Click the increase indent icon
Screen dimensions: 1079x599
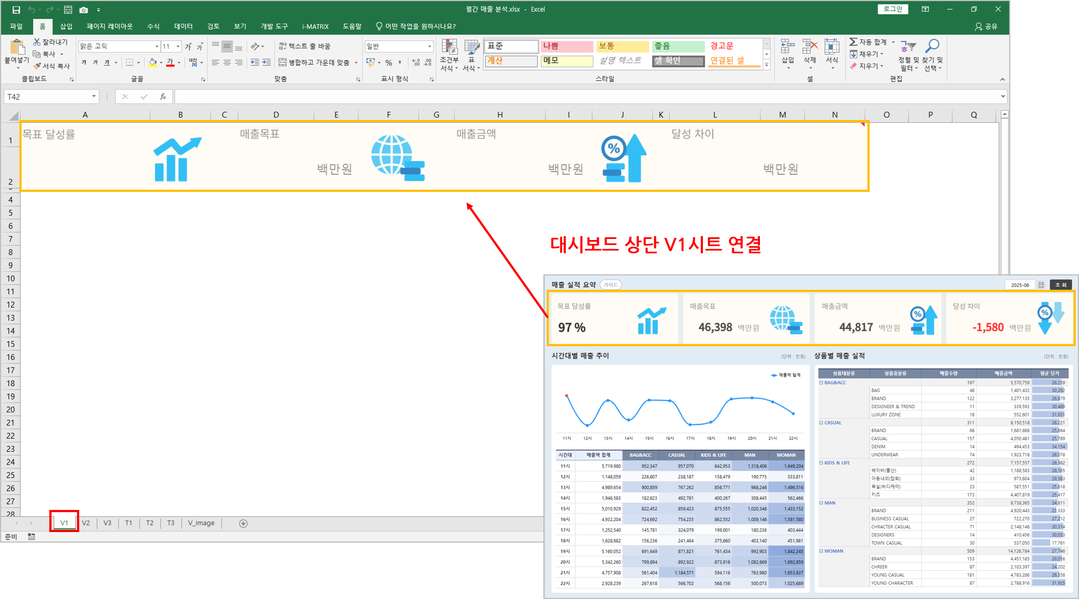266,62
